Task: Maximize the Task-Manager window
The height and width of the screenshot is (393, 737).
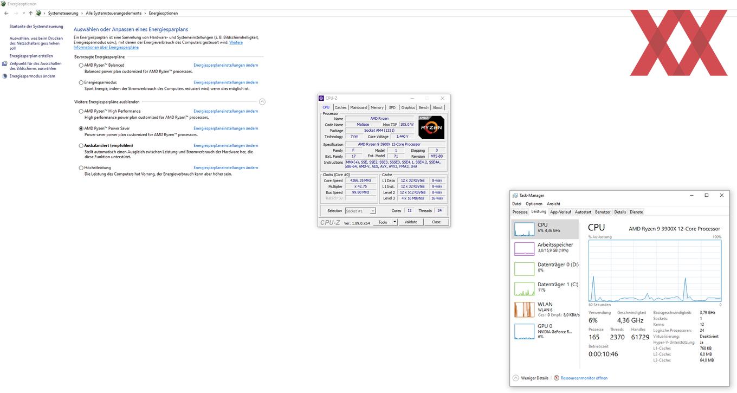Action: click(x=707, y=195)
